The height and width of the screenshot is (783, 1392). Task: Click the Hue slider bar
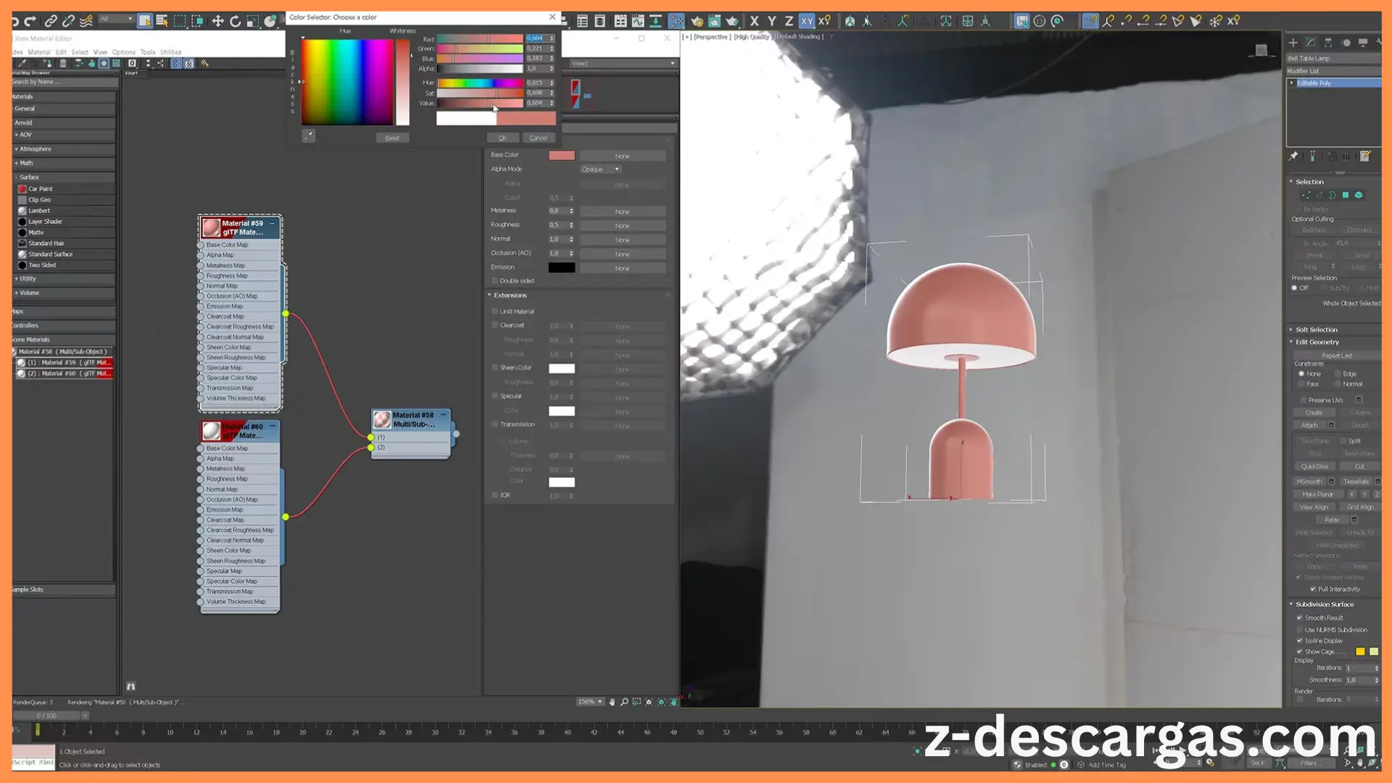tap(479, 83)
